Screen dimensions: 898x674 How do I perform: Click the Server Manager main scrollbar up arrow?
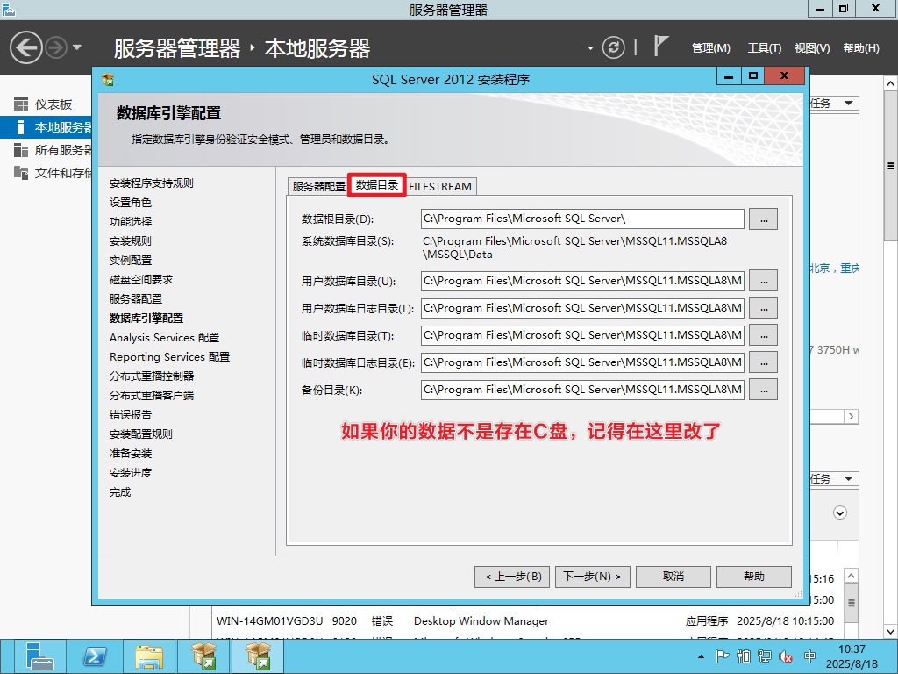891,83
